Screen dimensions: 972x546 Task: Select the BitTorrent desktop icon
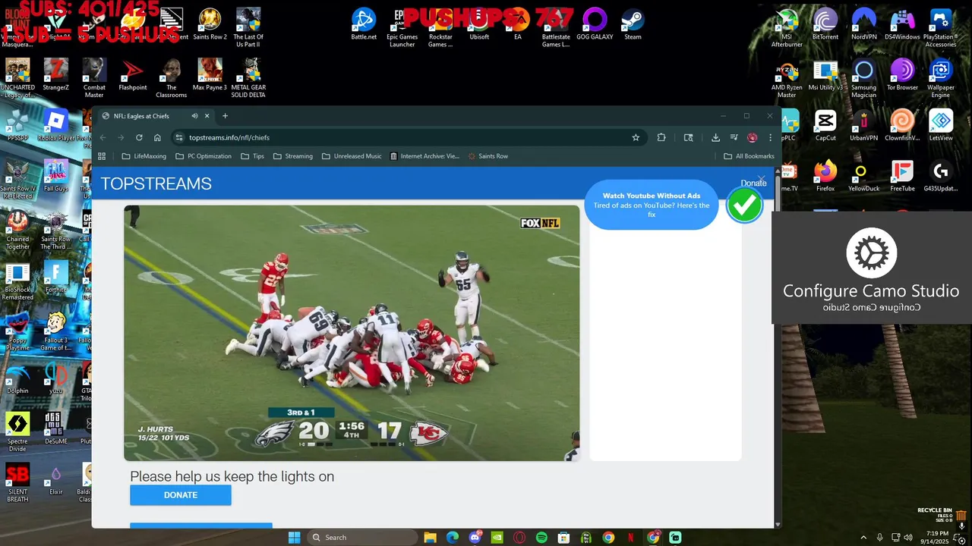pos(825,25)
